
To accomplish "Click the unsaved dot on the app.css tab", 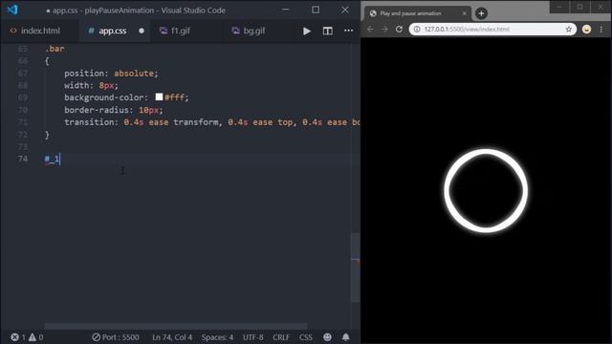I will point(142,31).
